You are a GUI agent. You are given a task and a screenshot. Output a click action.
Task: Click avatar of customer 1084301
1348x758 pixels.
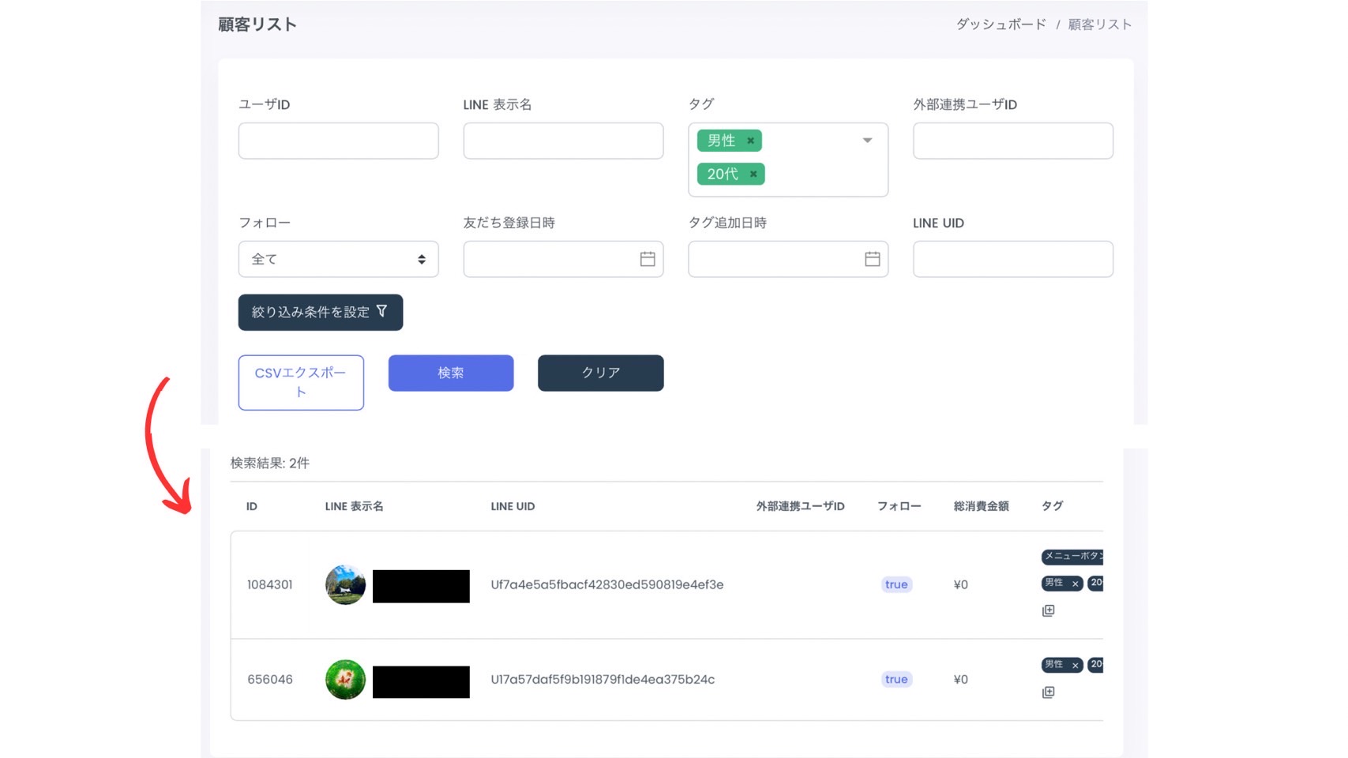pos(345,585)
